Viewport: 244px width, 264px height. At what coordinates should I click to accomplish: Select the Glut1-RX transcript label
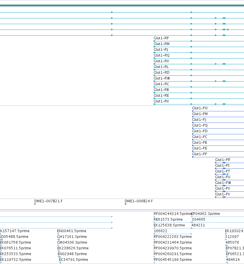[161, 61]
